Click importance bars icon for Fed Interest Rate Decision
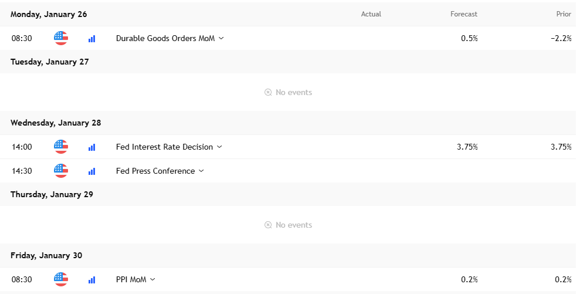The image size is (583, 294). [x=92, y=147]
